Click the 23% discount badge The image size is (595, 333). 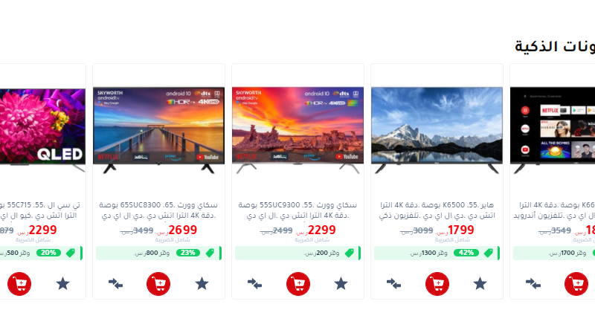(x=188, y=253)
